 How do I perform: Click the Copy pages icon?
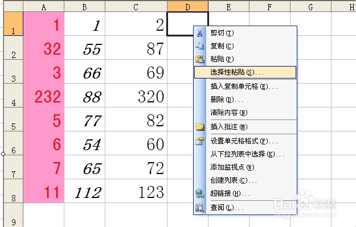pyautogui.click(x=200, y=46)
